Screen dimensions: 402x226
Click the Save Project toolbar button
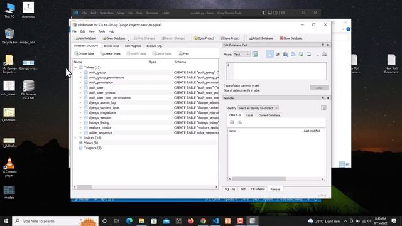click(x=230, y=38)
